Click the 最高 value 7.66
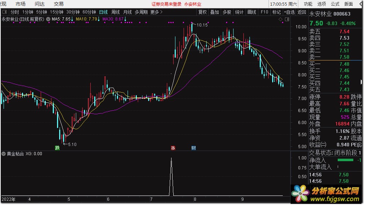The width and height of the screenshot is (365, 205). pyautogui.click(x=344, y=104)
